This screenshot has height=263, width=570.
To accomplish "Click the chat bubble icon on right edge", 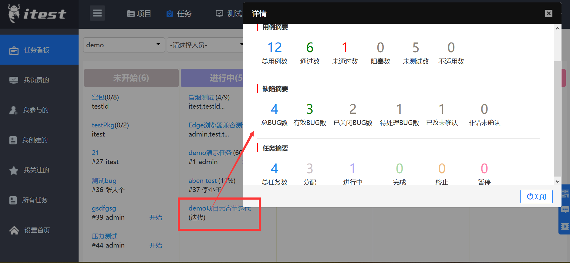I will coord(565,210).
